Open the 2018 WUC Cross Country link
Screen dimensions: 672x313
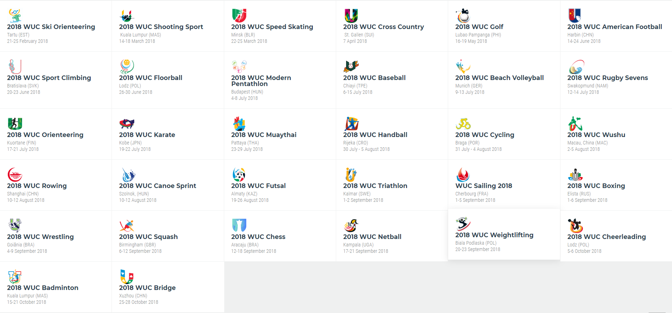[x=383, y=27]
